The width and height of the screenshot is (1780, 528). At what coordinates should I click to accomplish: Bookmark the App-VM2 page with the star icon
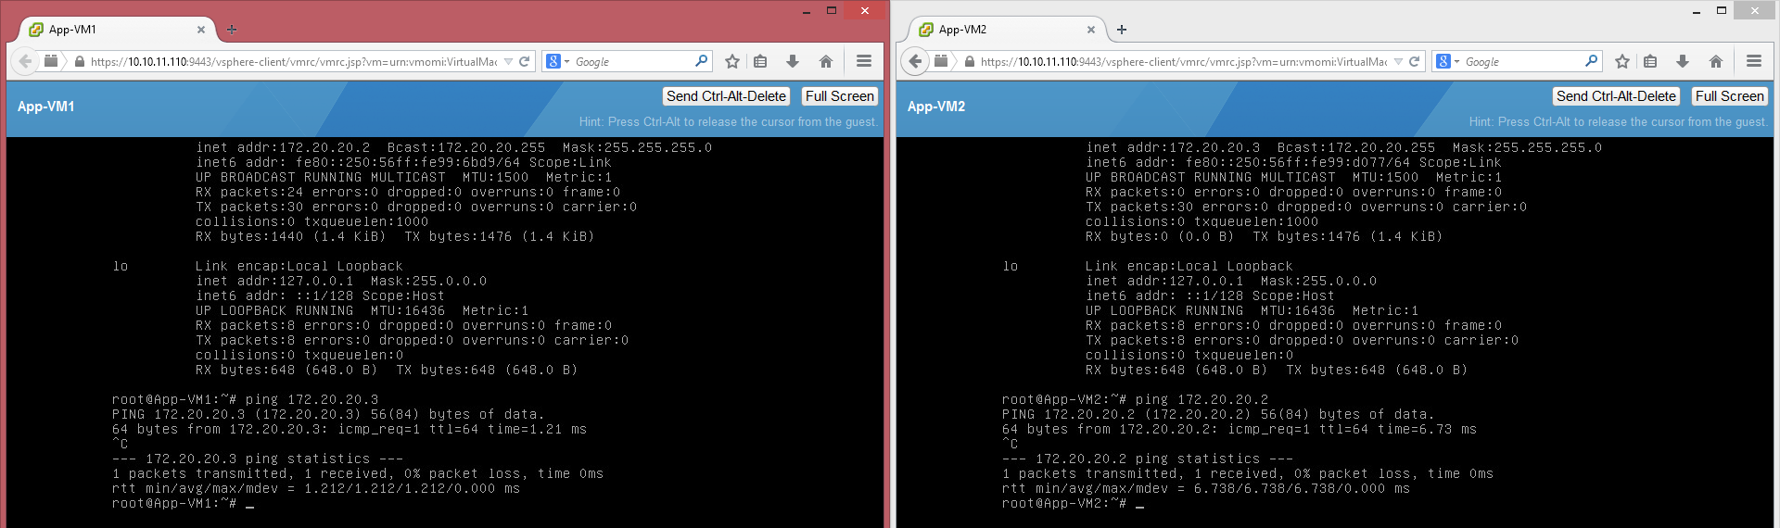click(1621, 61)
